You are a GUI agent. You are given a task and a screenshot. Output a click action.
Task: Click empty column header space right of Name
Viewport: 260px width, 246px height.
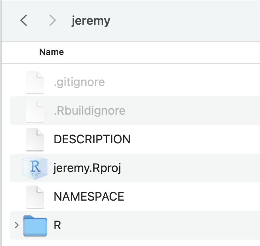pyautogui.click(x=160, y=52)
